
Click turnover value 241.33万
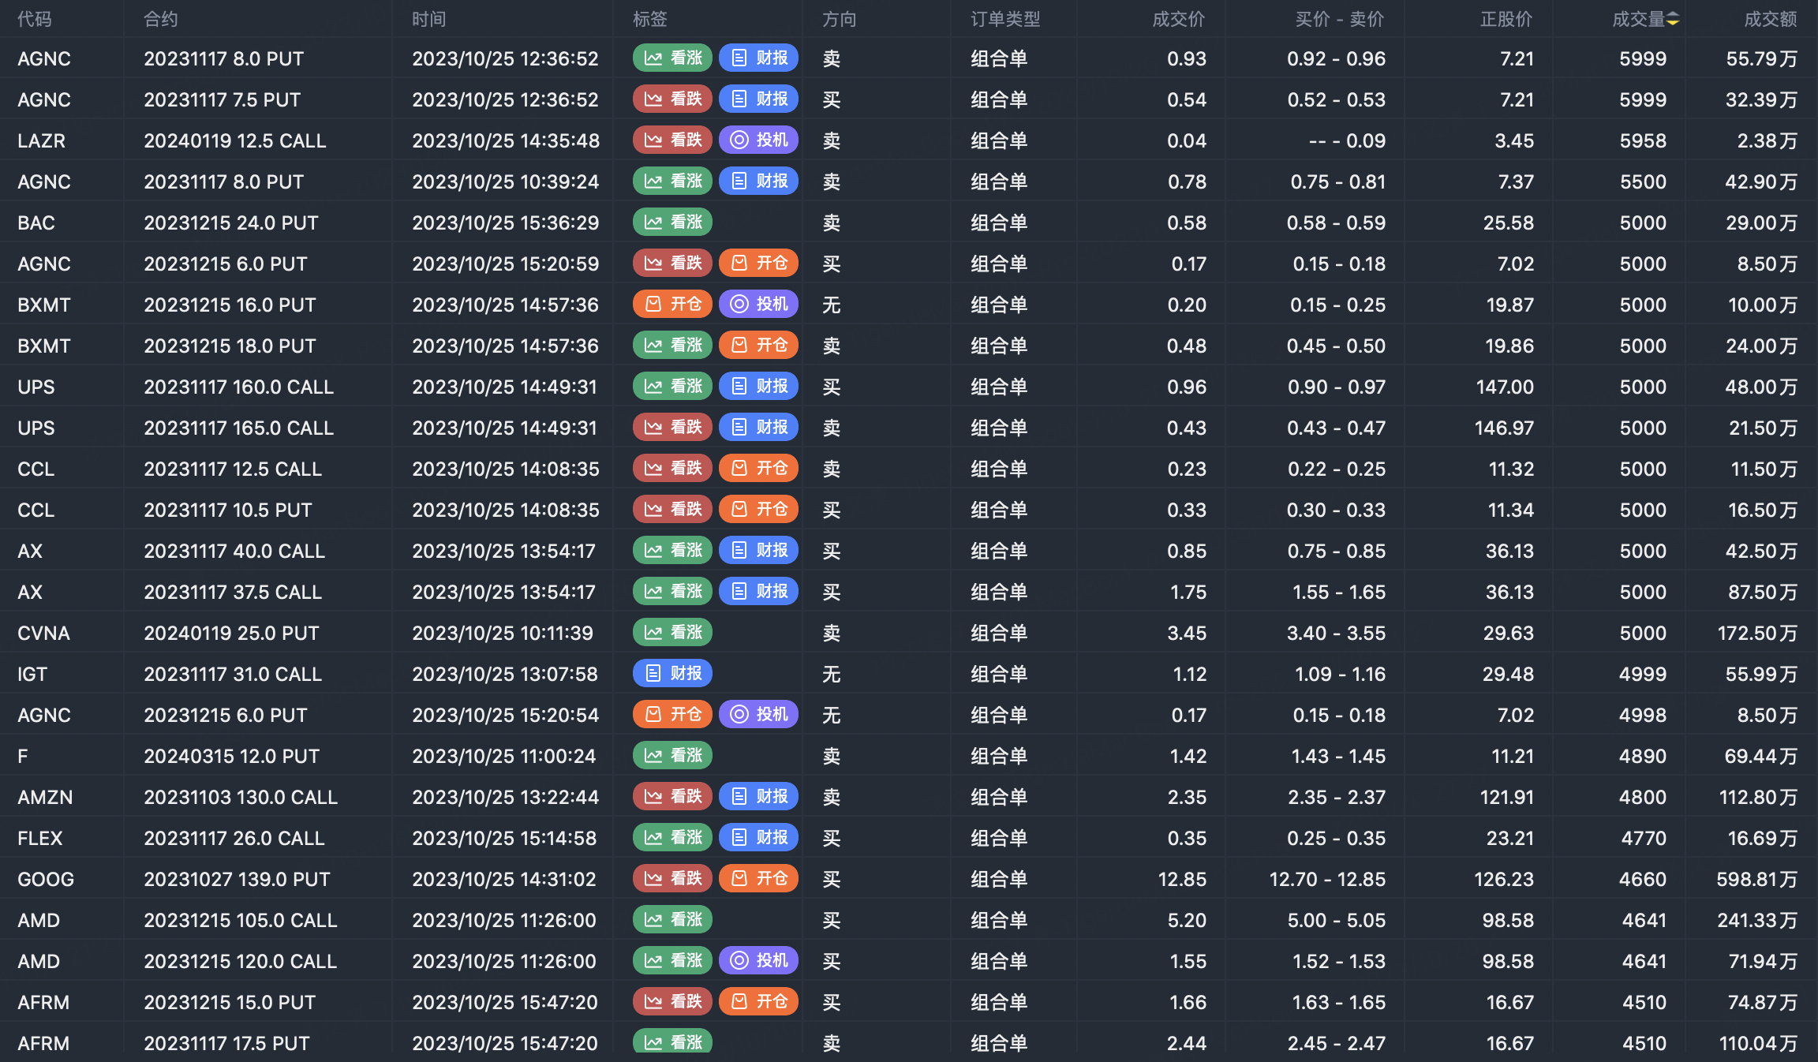point(1758,920)
